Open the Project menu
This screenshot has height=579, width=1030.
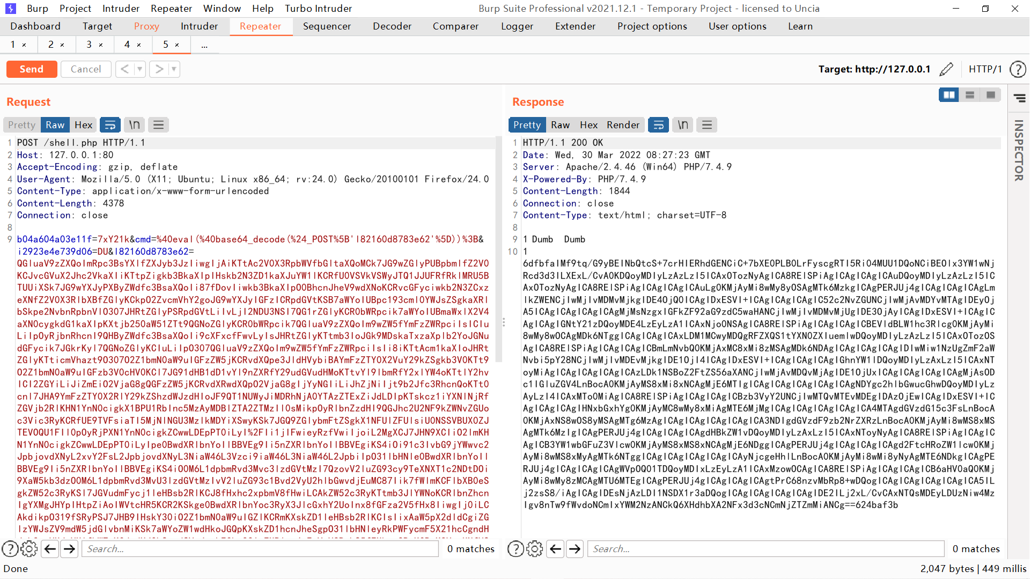75,8
